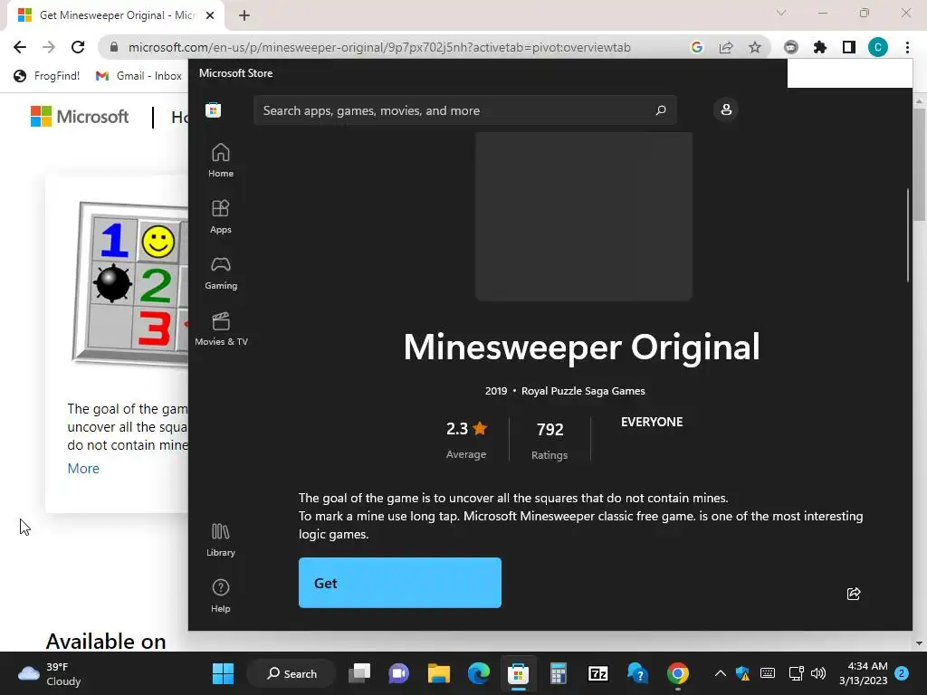Open Gmail - Inbox bookmark

click(139, 76)
